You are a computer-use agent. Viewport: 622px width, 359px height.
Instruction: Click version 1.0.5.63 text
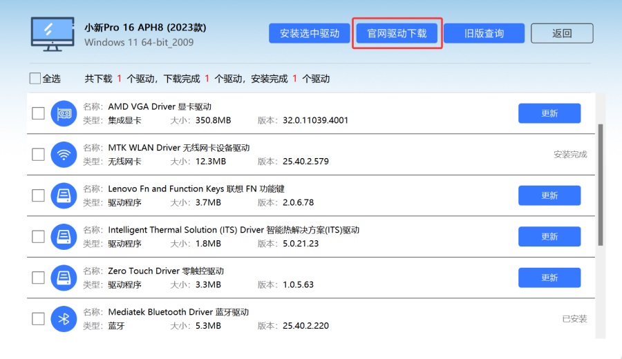(x=299, y=284)
